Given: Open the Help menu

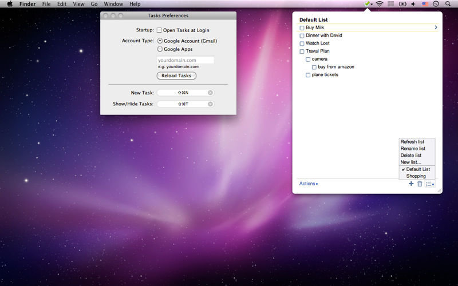Looking at the screenshot, I should (x=135, y=4).
